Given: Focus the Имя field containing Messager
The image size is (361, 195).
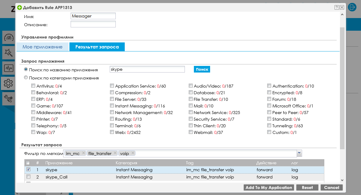Looking at the screenshot, I should pos(93,16).
